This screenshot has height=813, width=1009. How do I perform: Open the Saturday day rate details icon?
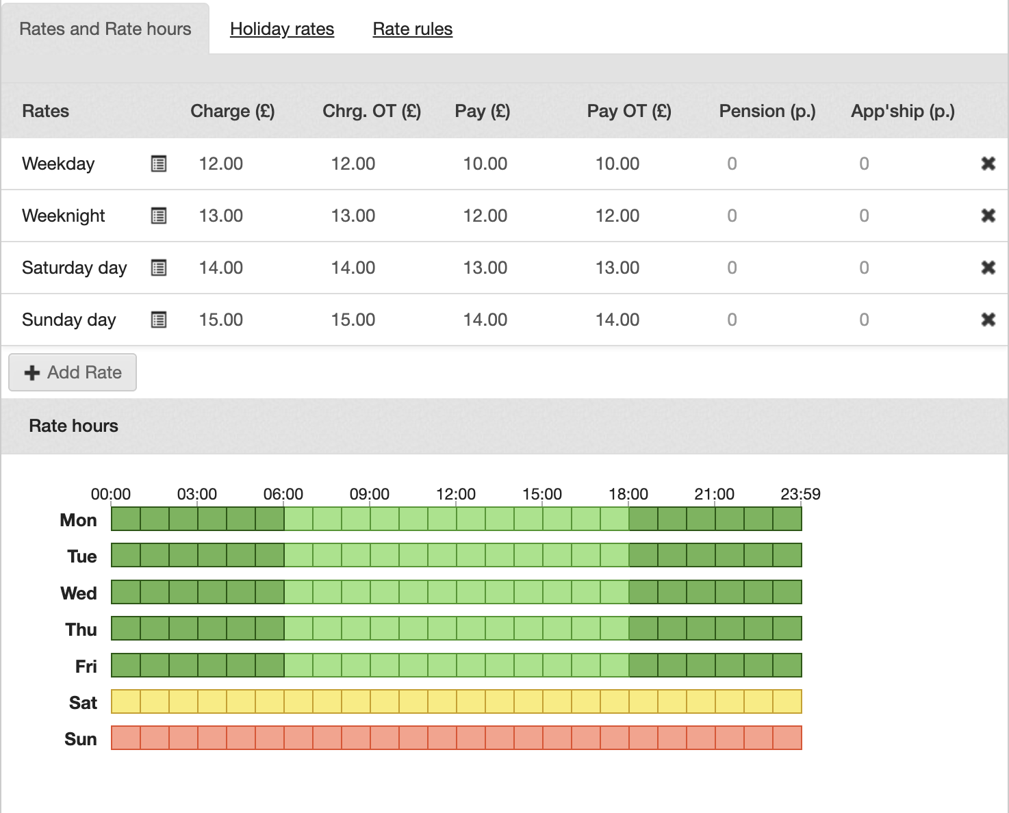[159, 268]
